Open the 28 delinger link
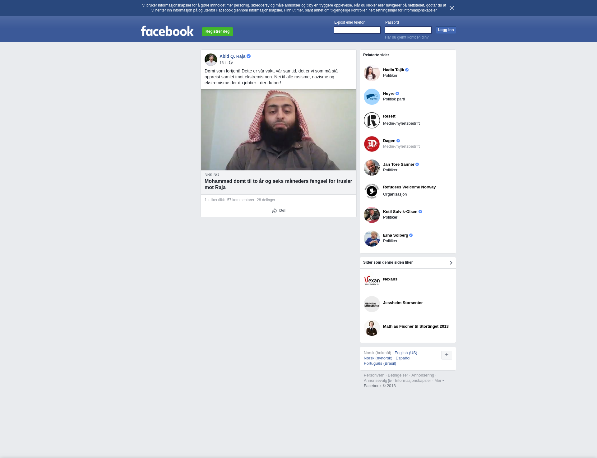Viewport: 597px width, 458px height. pos(266,200)
